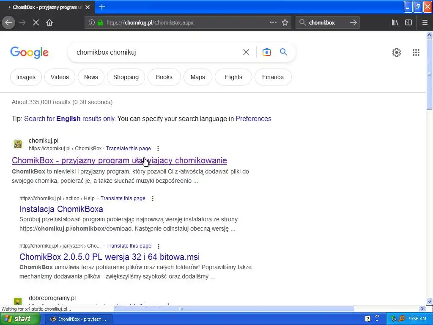Translate the ChomikBox result page
This screenshot has width=433, height=325.
[129, 149]
